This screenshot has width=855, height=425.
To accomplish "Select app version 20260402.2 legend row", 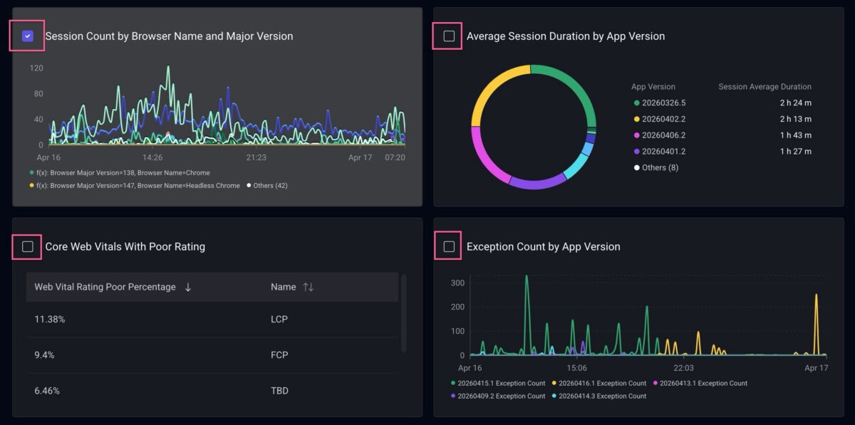I will (663, 119).
